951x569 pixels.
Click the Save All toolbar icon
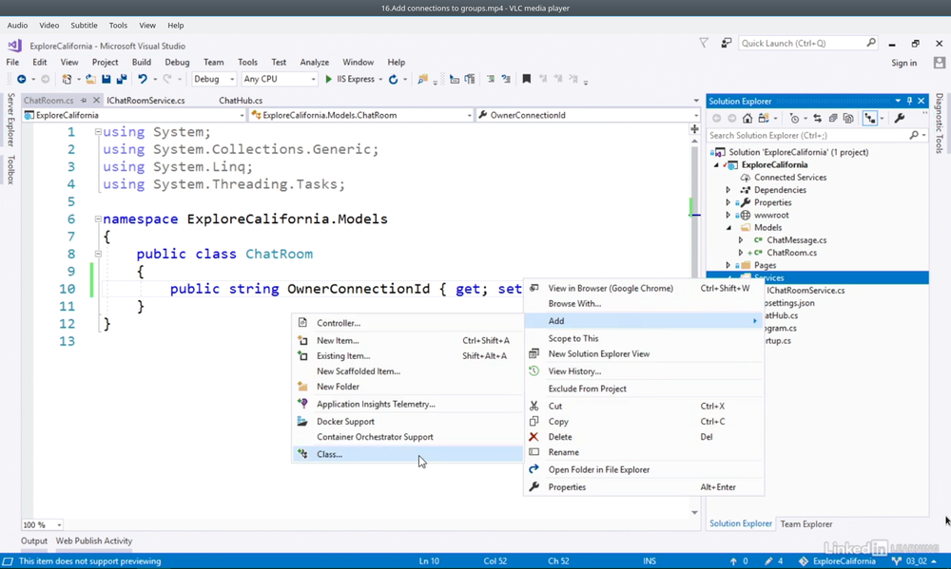[122, 80]
